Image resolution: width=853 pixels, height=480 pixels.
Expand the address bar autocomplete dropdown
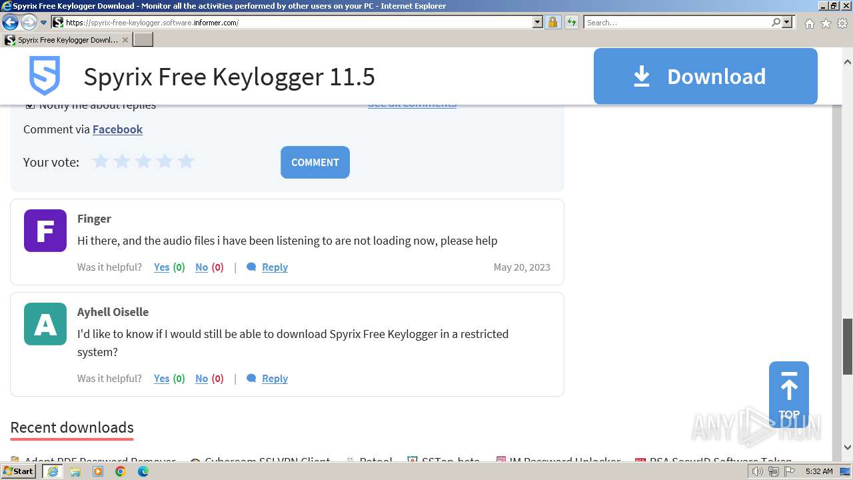[538, 23]
